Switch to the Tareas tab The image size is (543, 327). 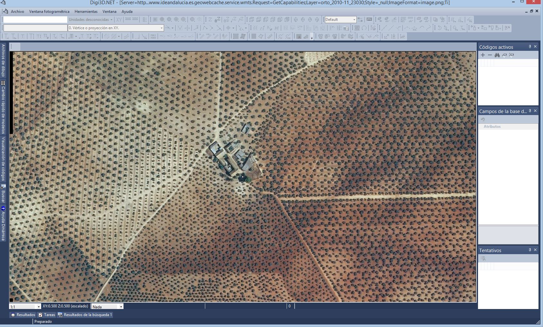(47, 315)
